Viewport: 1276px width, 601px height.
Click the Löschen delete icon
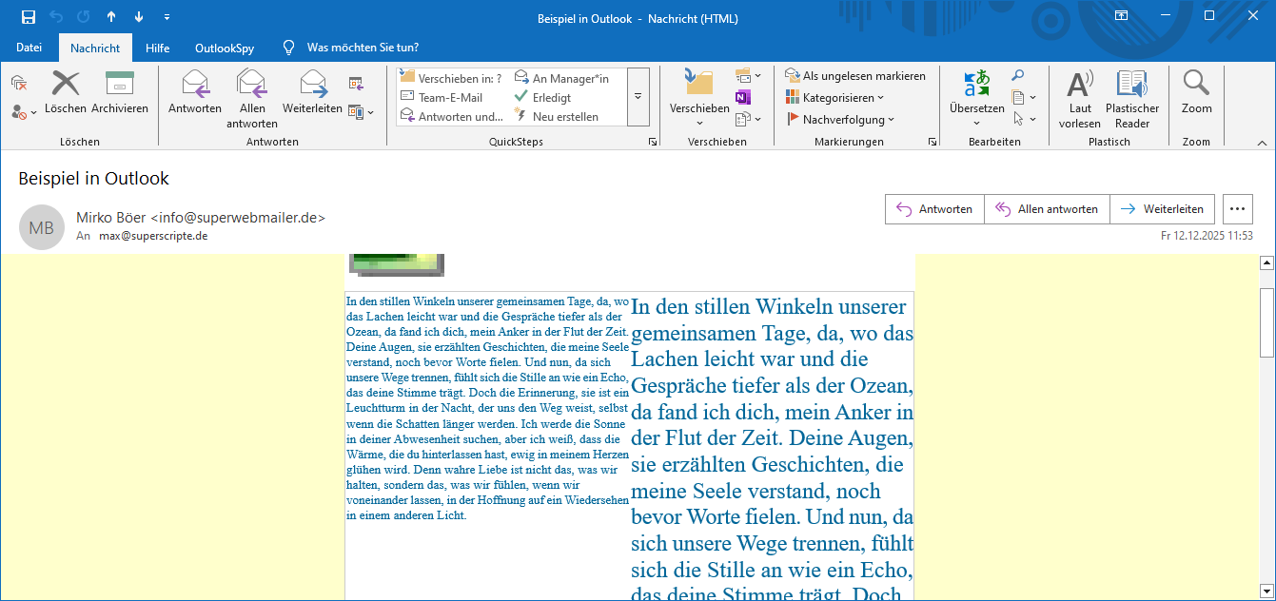pyautogui.click(x=65, y=85)
